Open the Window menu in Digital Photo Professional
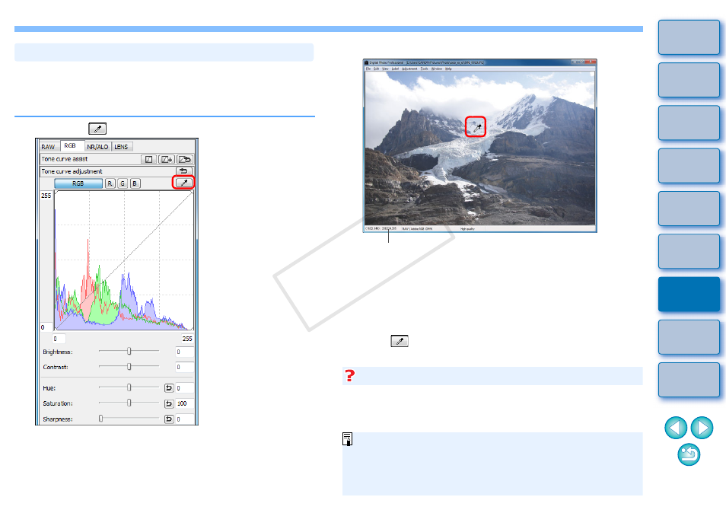 tap(437, 69)
